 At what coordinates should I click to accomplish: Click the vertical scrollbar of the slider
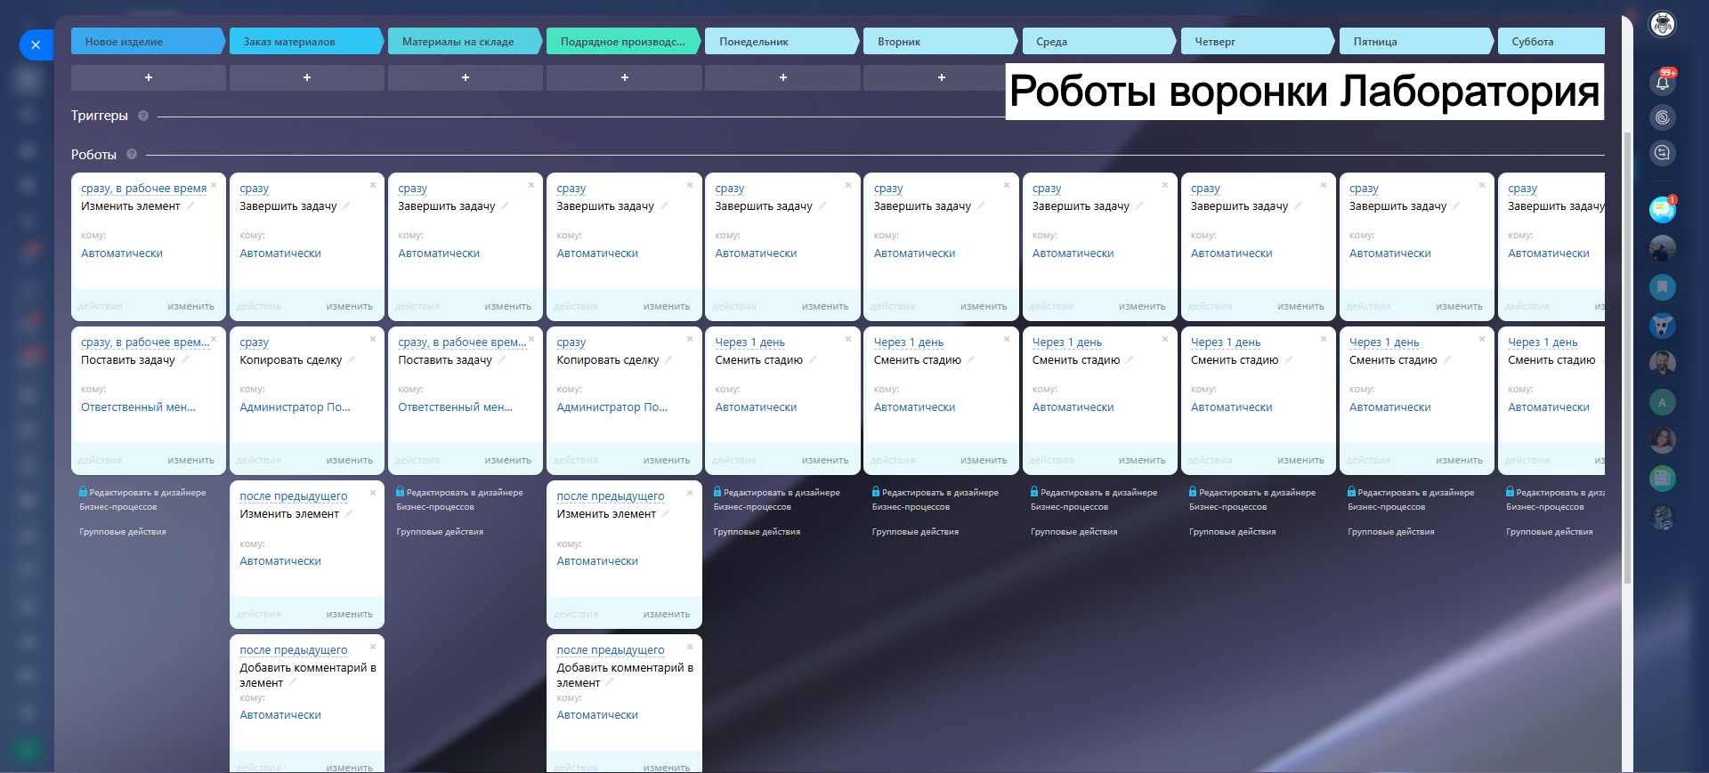point(1627,356)
